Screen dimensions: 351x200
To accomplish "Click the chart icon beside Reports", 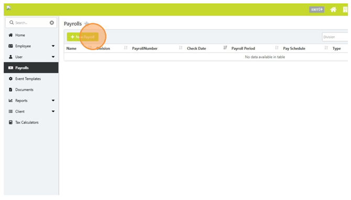I will click(x=10, y=101).
